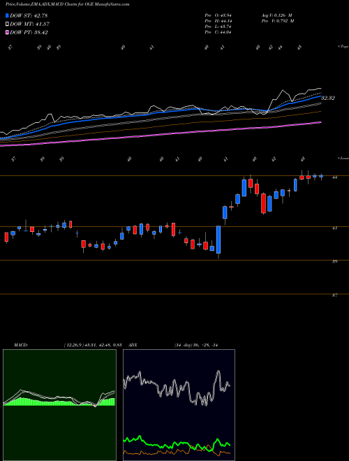The height and width of the screenshot is (461, 349).
Task: Click the 'Pre V: 0.792 M' volume text
Action: click(277, 21)
